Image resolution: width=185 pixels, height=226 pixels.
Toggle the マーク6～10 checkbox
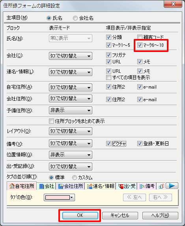coord(140,45)
